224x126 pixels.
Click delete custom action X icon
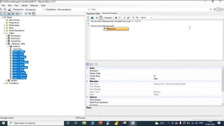point(120,18)
